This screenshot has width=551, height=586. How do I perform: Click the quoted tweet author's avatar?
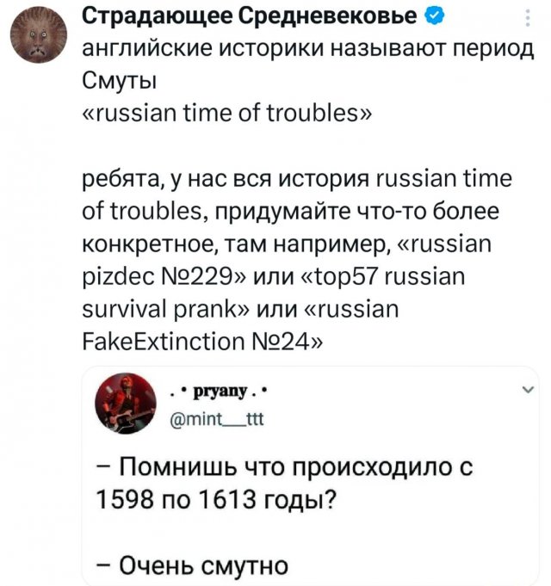pyautogui.click(x=127, y=407)
